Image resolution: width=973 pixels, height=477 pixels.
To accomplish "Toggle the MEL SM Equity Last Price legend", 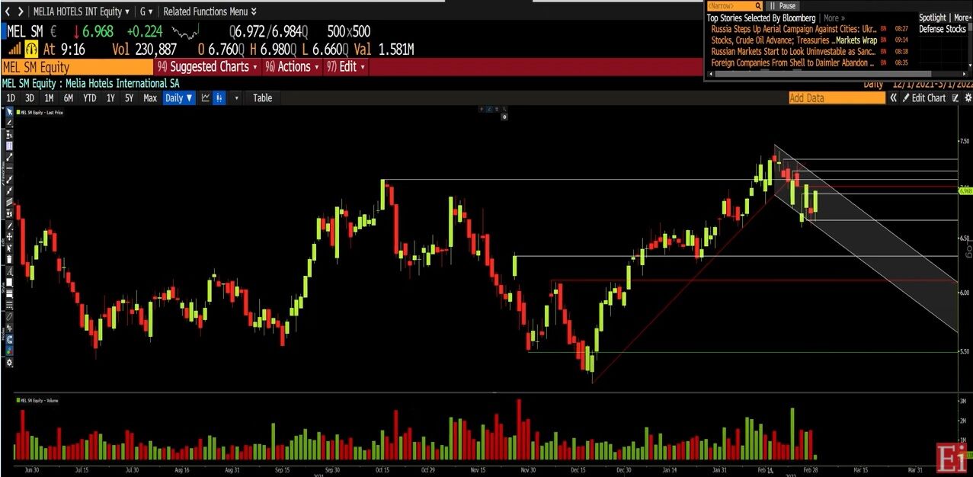I will click(x=40, y=112).
